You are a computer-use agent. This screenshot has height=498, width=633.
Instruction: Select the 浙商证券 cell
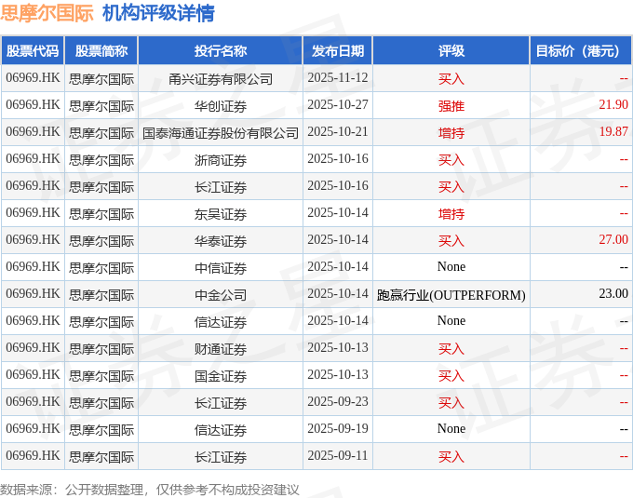pos(221,160)
